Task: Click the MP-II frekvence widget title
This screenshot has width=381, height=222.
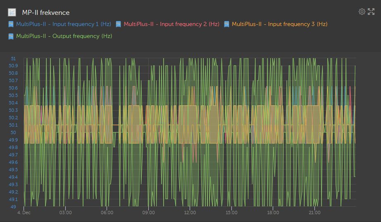Action: [45, 12]
